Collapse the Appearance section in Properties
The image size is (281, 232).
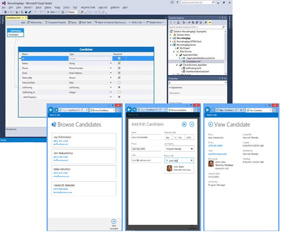[x=170, y=88]
